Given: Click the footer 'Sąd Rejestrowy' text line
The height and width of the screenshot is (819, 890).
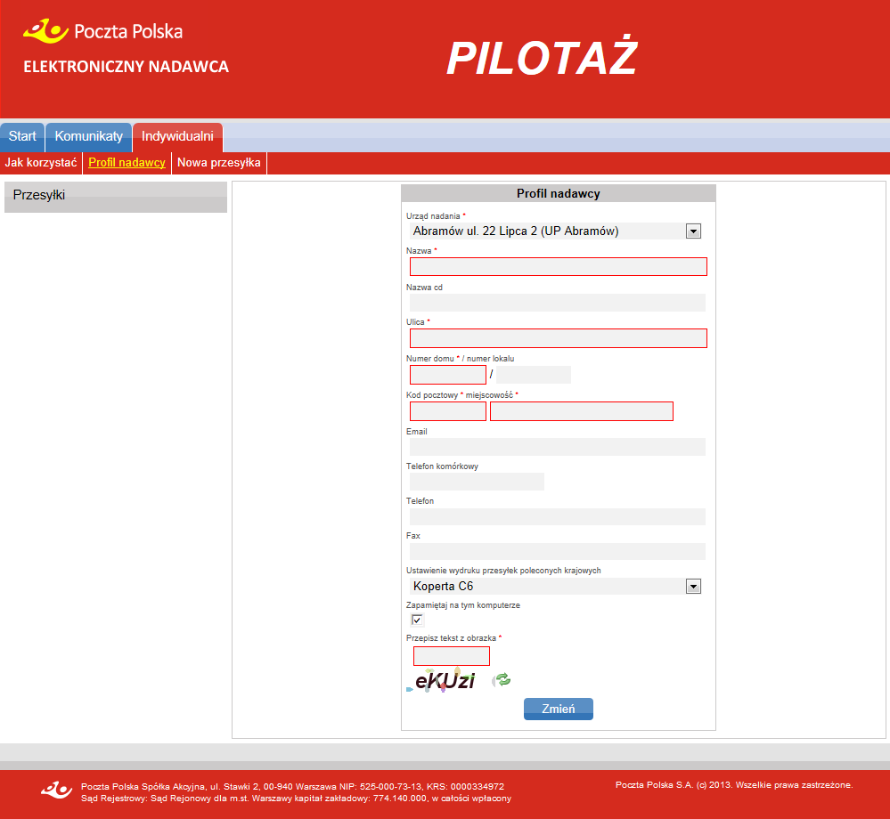Looking at the screenshot, I should click(x=297, y=799).
